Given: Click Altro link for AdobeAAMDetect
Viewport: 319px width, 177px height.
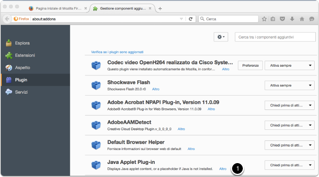Looking at the screenshot, I should click(181, 129).
